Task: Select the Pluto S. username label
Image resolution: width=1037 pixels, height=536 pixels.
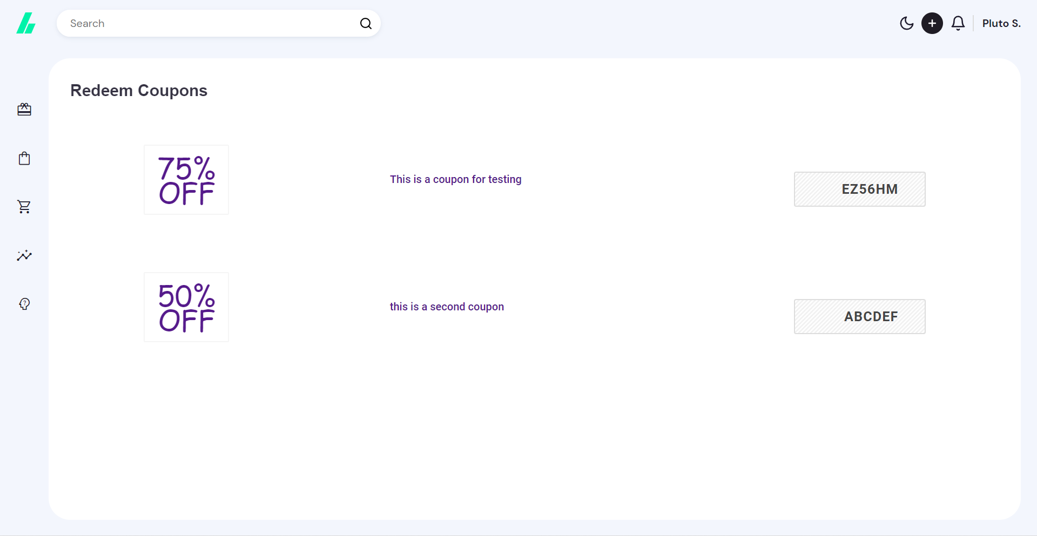Action: [x=1001, y=23]
